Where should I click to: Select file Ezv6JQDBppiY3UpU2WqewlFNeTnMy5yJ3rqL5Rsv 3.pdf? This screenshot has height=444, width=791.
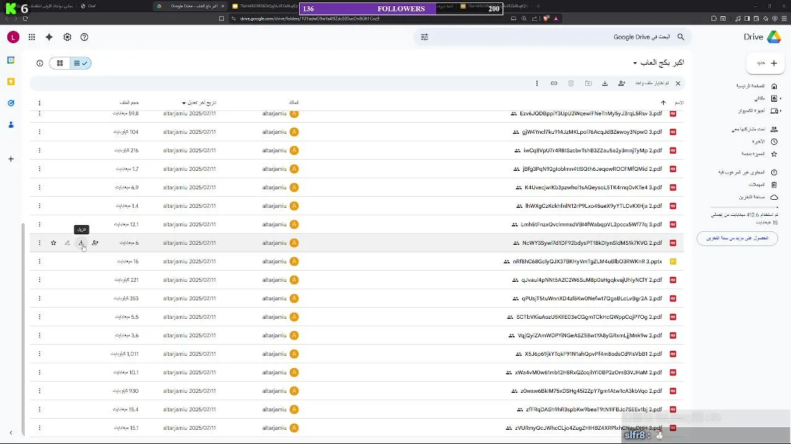pos(591,113)
